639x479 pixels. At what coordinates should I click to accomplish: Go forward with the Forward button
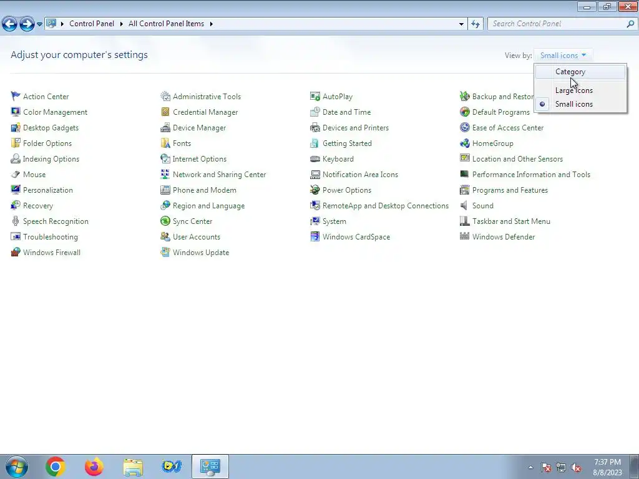point(27,24)
